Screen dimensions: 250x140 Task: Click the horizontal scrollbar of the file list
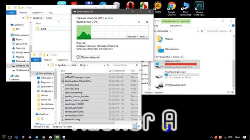pyautogui.click(x=88, y=123)
